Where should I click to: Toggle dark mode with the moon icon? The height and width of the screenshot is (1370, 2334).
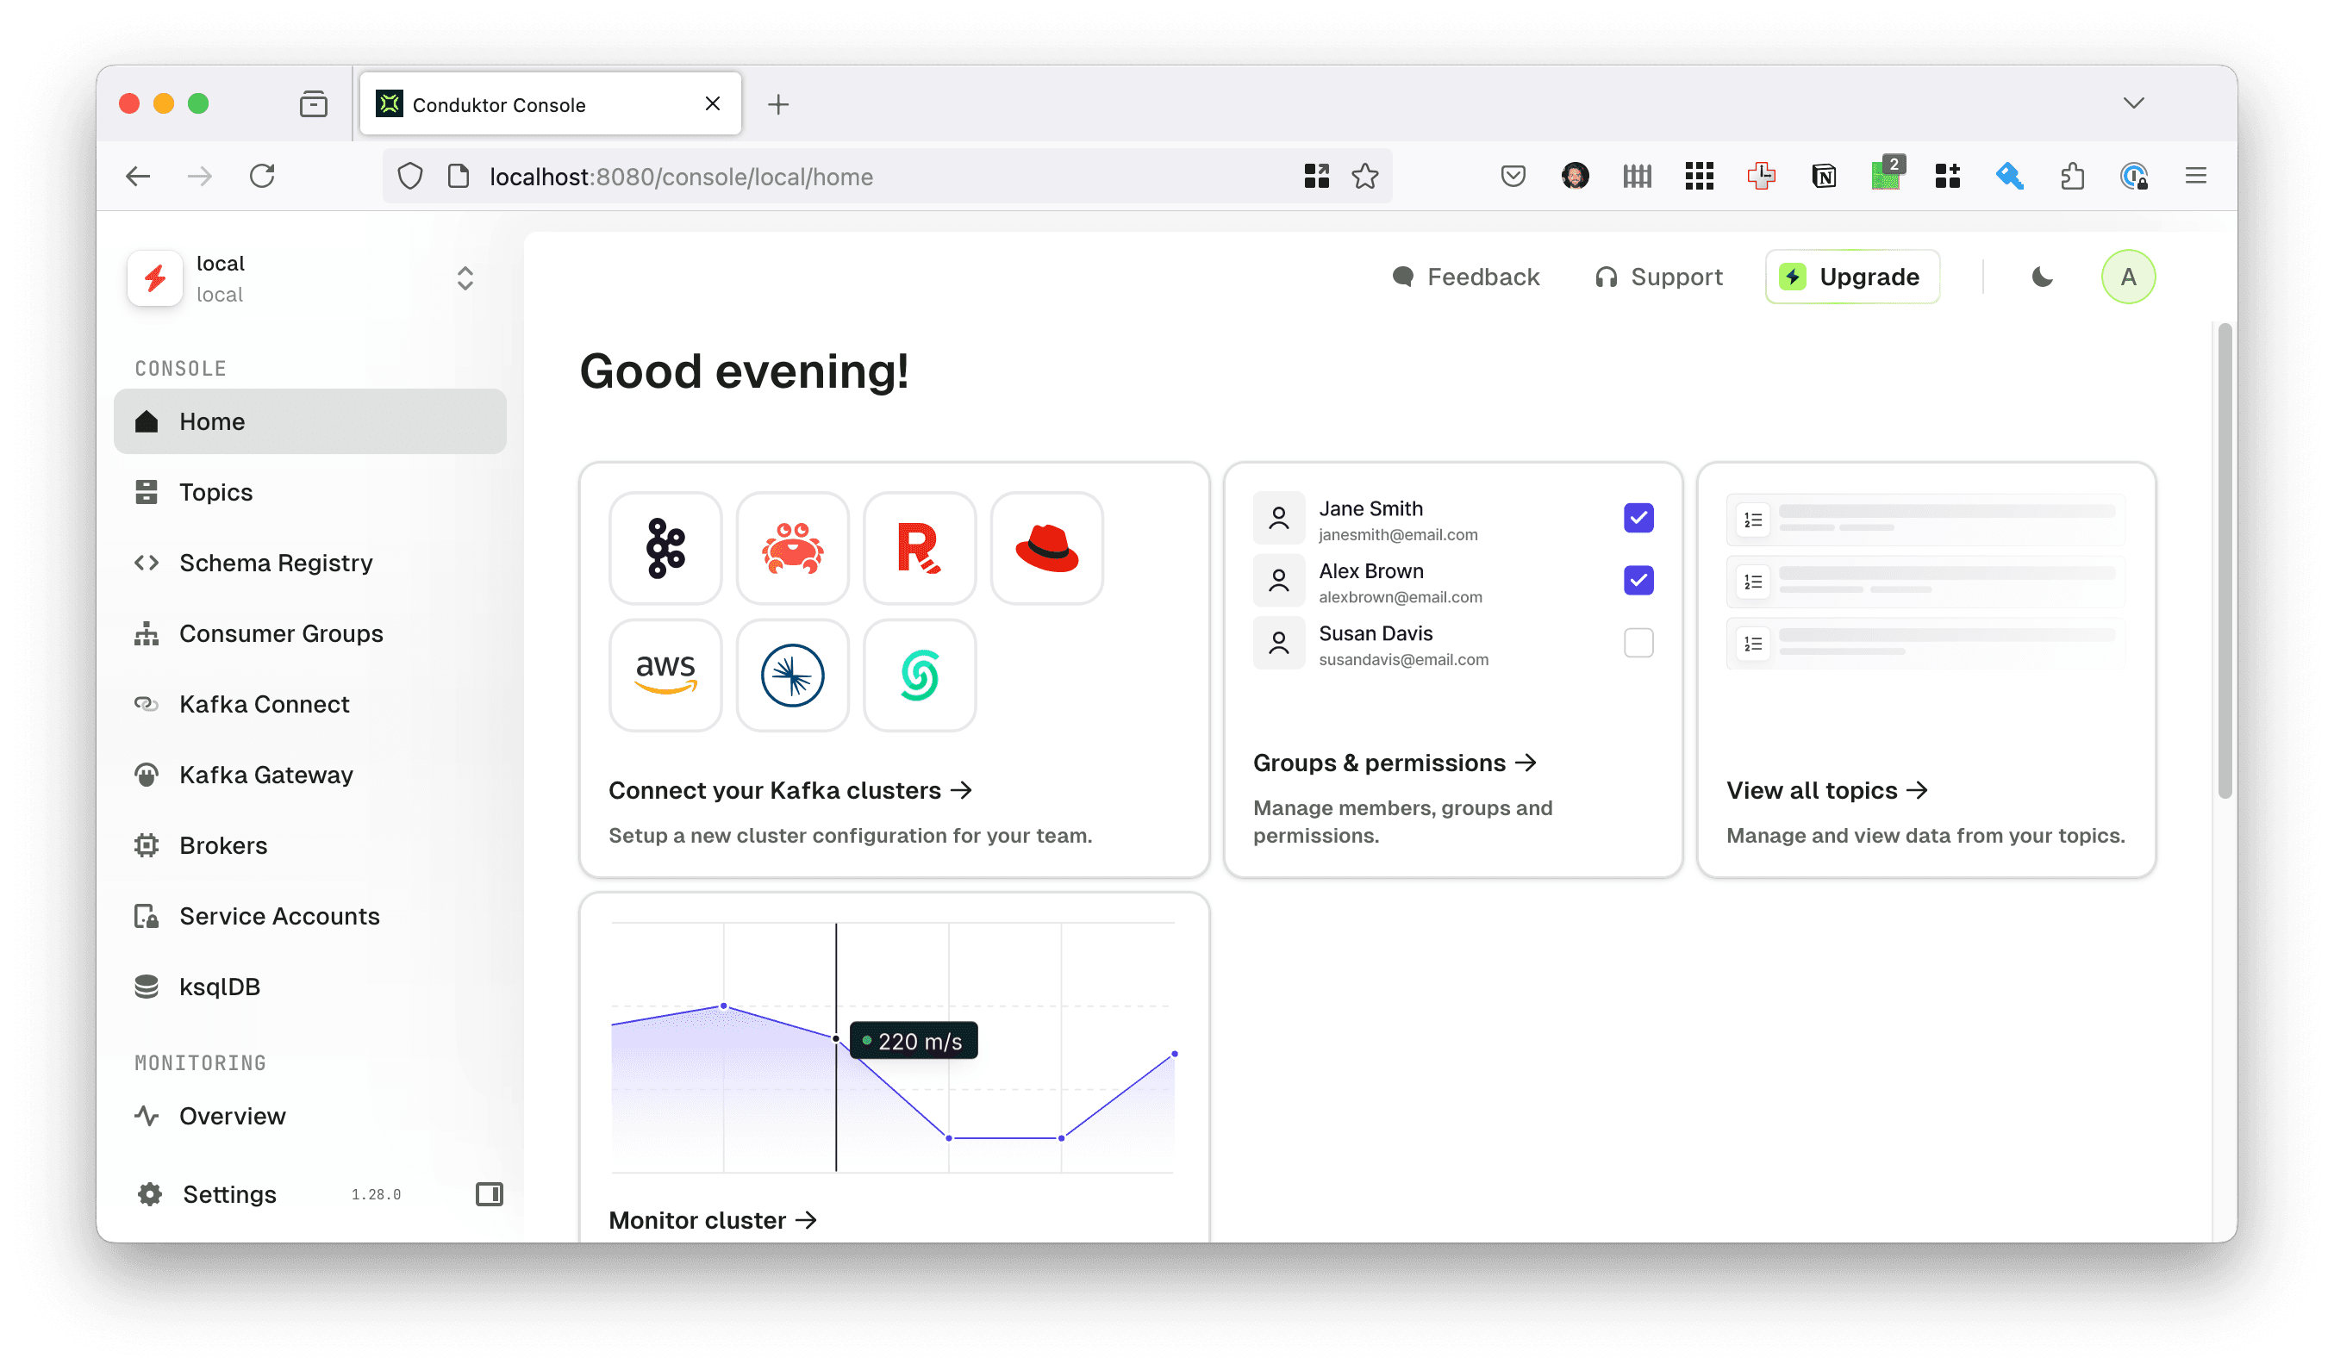click(2041, 277)
